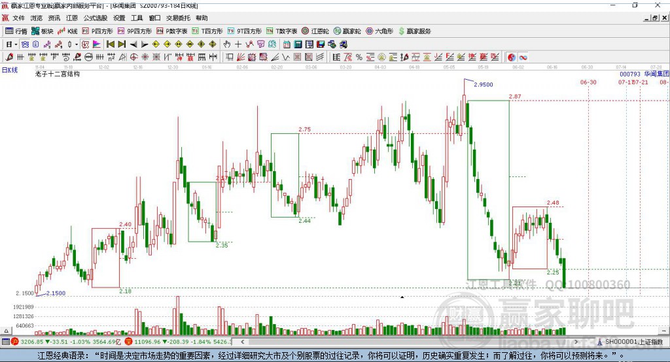Expand the candlestick style dropdown arrow
The height and width of the screenshot is (362, 670).
(x=77, y=44)
